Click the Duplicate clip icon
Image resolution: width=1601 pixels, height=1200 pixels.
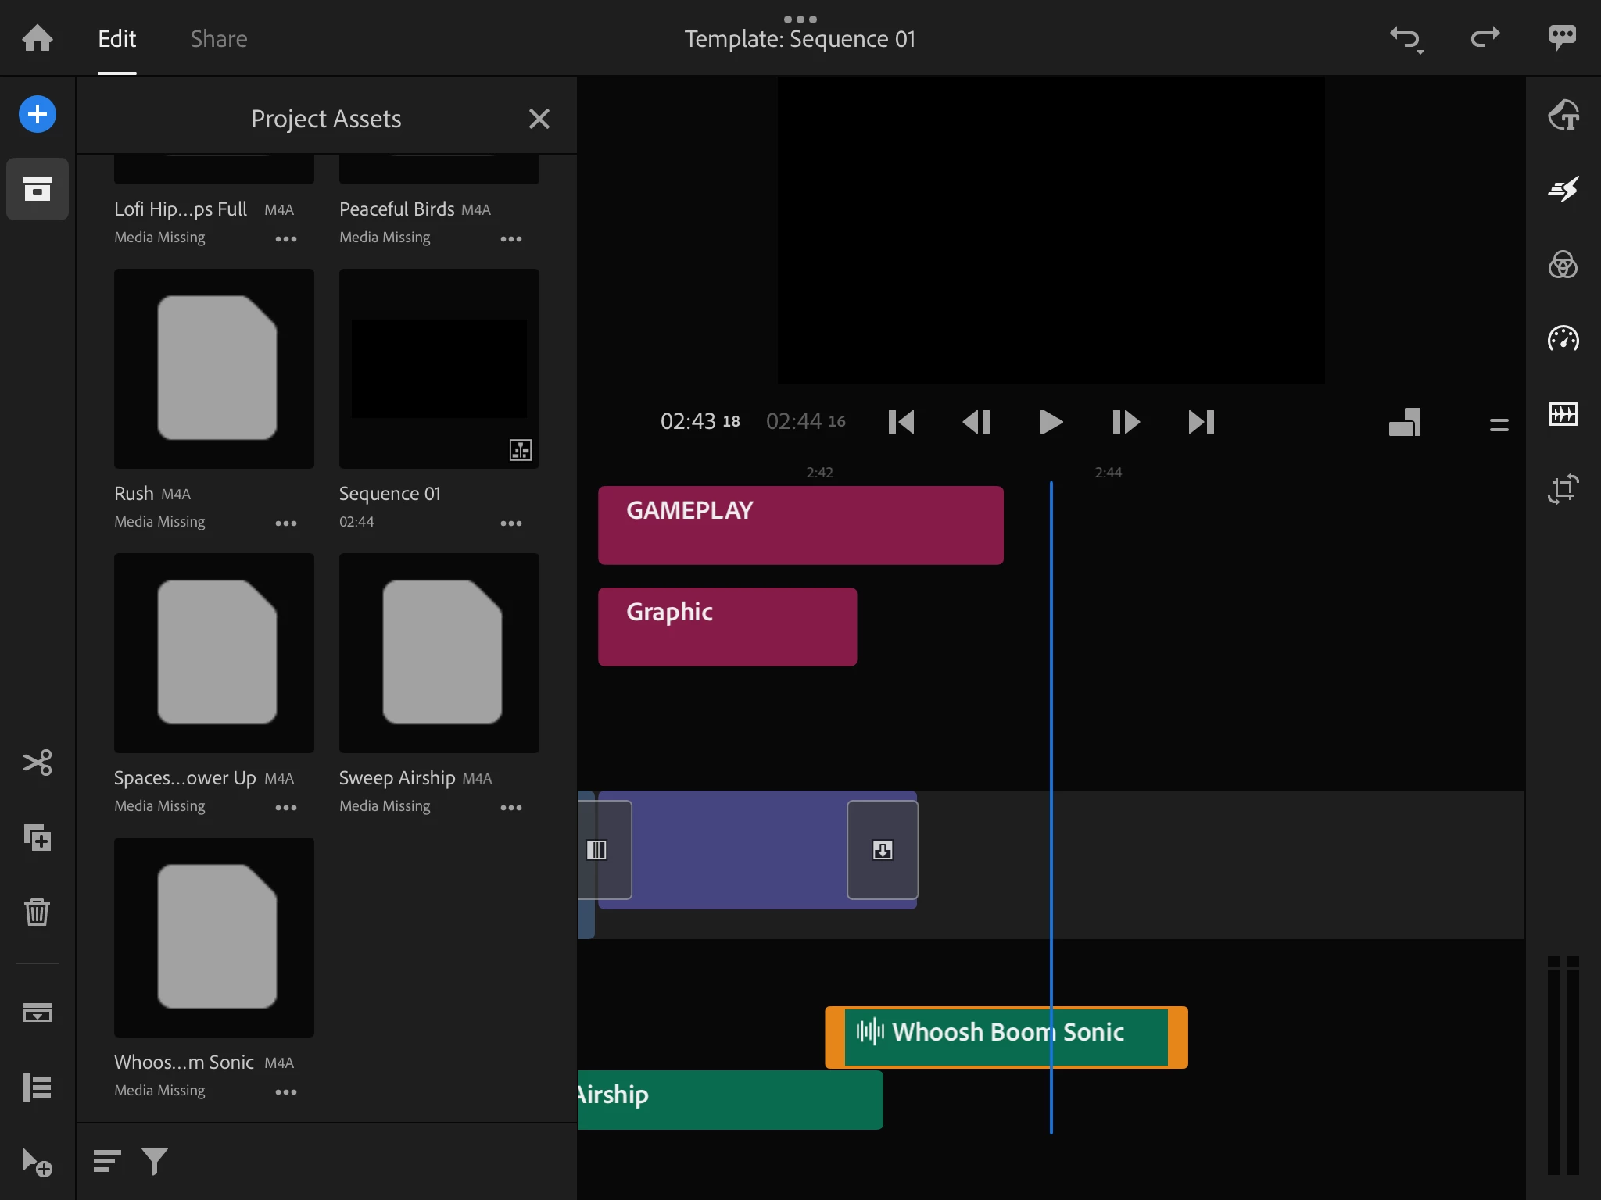click(38, 837)
